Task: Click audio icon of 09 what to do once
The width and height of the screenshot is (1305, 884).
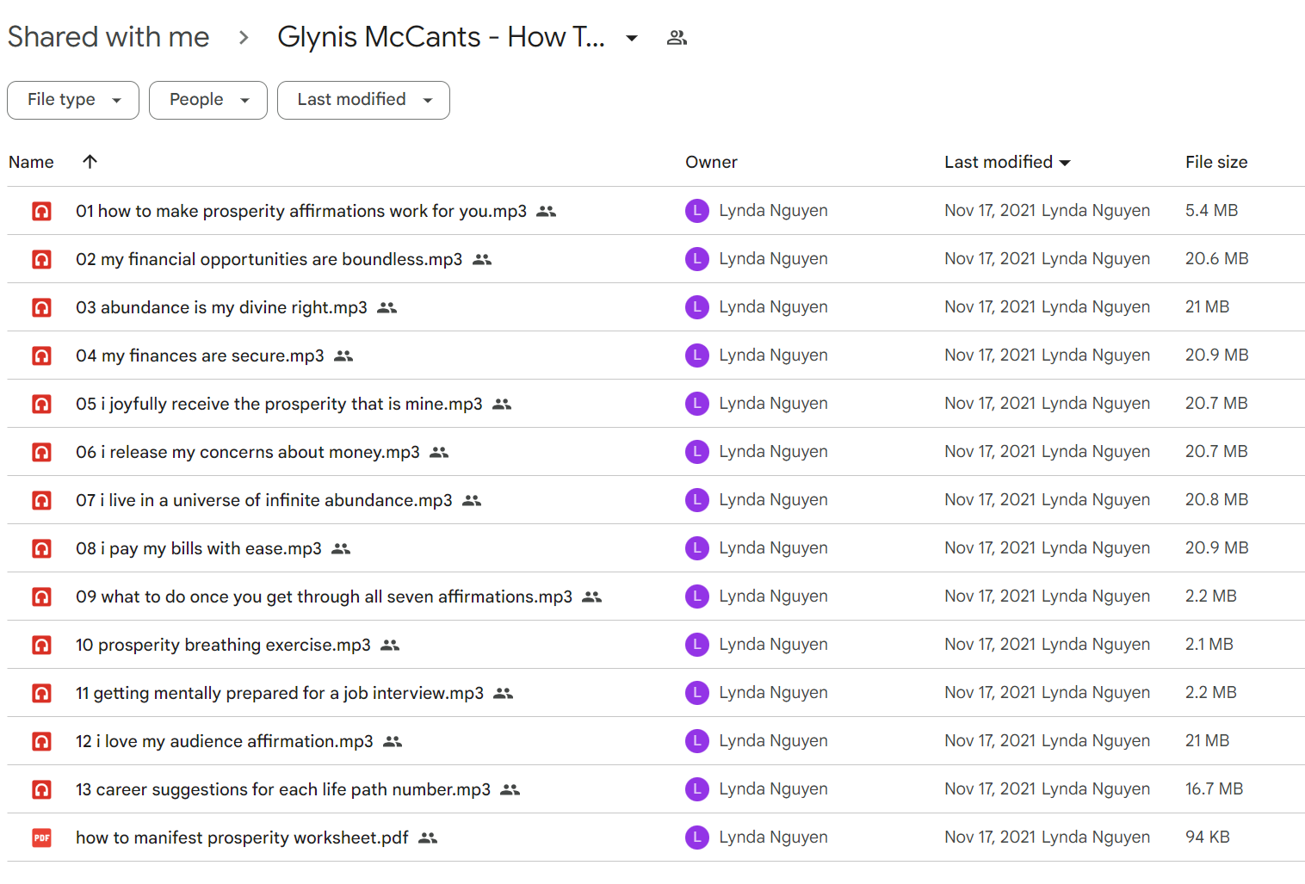Action: coord(41,597)
